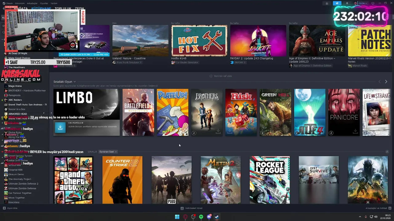Switch to Big Picture mode icon
The width and height of the screenshot is (394, 221).
point(373,3)
